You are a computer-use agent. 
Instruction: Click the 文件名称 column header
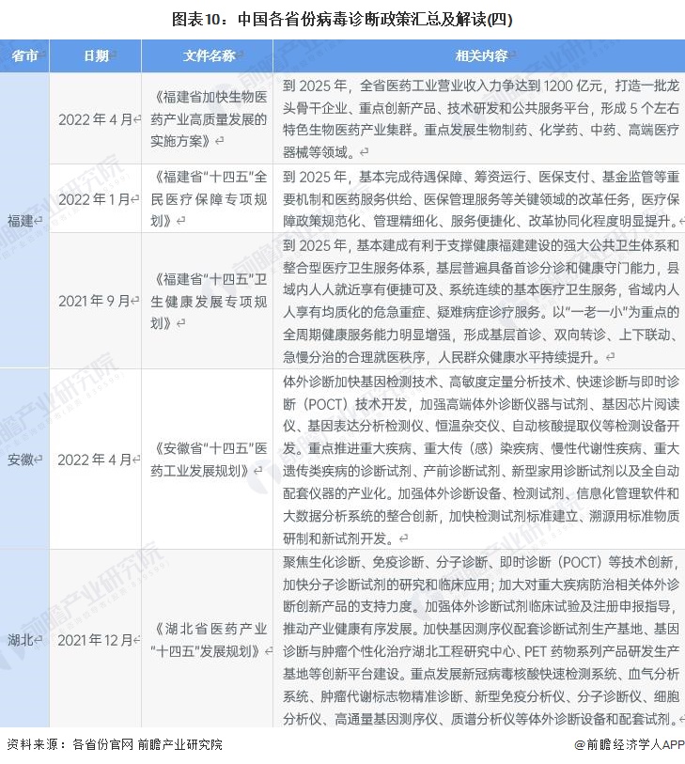point(209,56)
